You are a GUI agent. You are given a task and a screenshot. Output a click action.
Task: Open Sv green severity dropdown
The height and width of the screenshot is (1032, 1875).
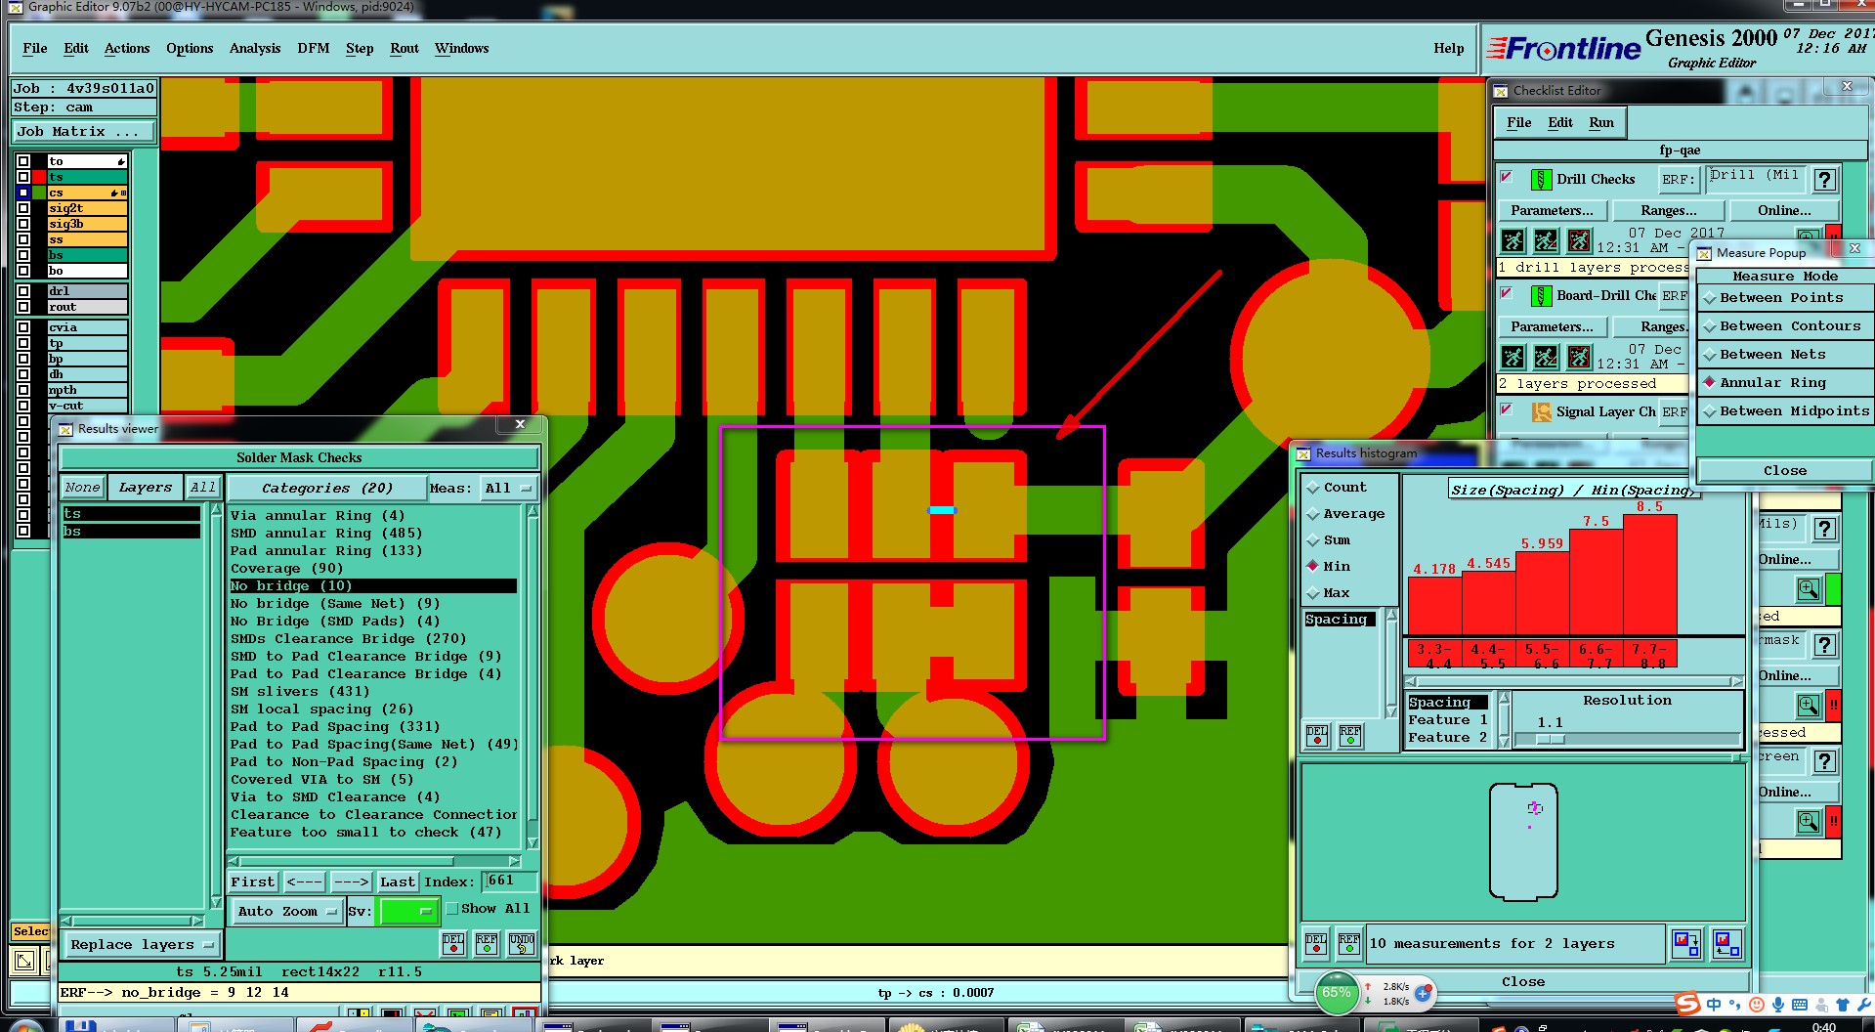coord(407,912)
